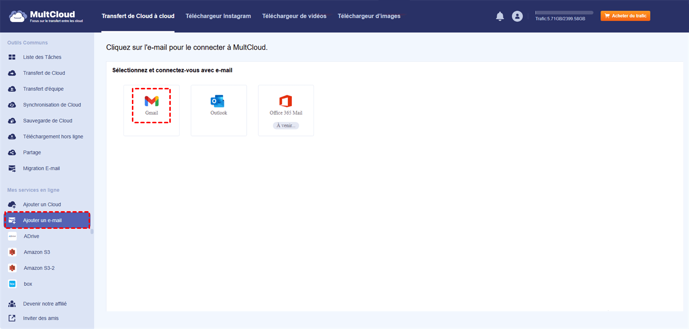Select the ADrive account name

(31, 236)
